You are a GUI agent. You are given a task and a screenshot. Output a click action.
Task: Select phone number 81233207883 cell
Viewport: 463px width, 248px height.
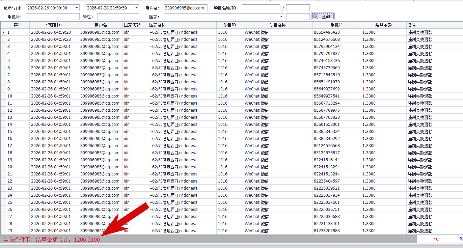pos(336,231)
